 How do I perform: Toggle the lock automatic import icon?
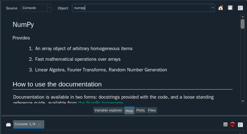click(230, 8)
